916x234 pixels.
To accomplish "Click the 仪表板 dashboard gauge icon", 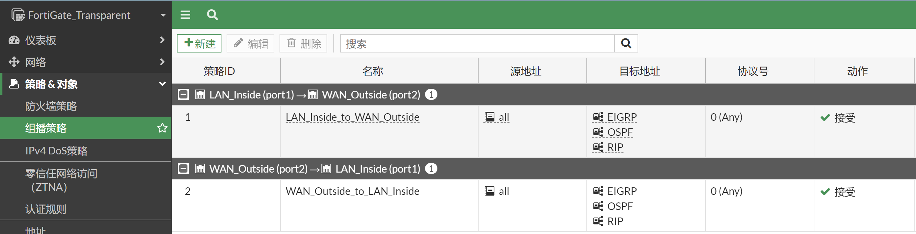I will (x=14, y=40).
